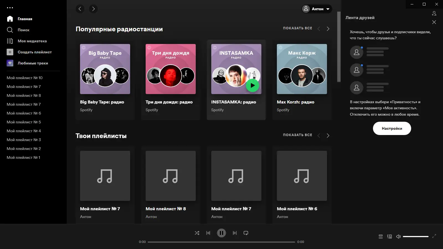Close the Лента друзей panel

[434, 22]
